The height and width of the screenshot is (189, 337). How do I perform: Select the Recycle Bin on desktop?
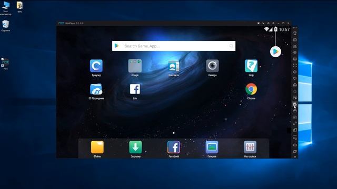[5, 26]
